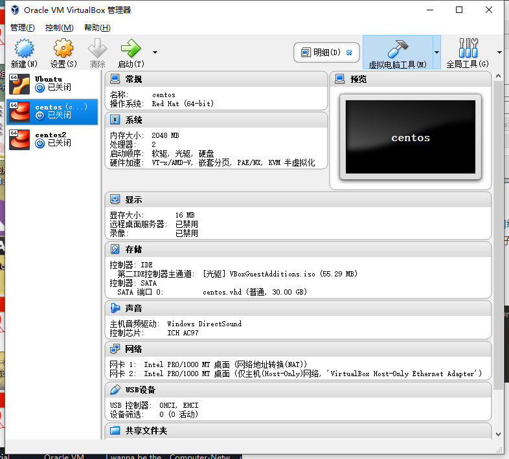This screenshot has height=459, width=509.
Task: Click the Red Hat (64-bit) OS text
Action: 183,104
